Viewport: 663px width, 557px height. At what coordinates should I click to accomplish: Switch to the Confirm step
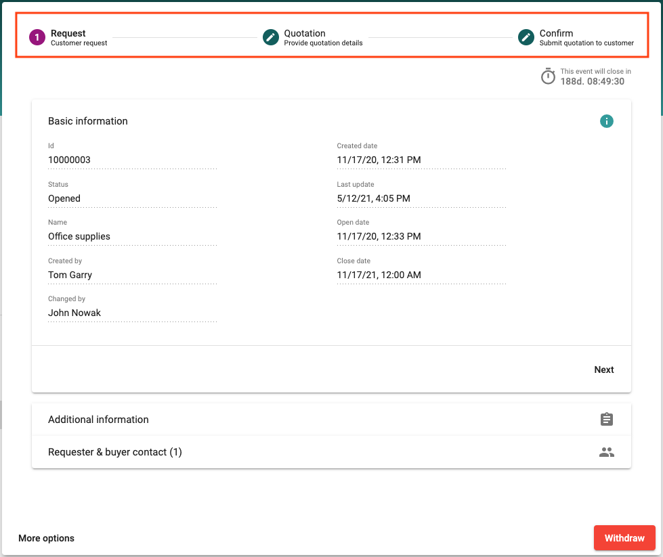[556, 33]
